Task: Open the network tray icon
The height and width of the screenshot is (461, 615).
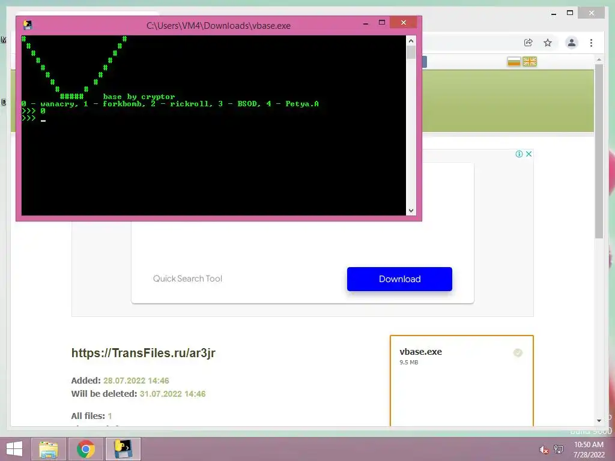Action: [x=559, y=449]
